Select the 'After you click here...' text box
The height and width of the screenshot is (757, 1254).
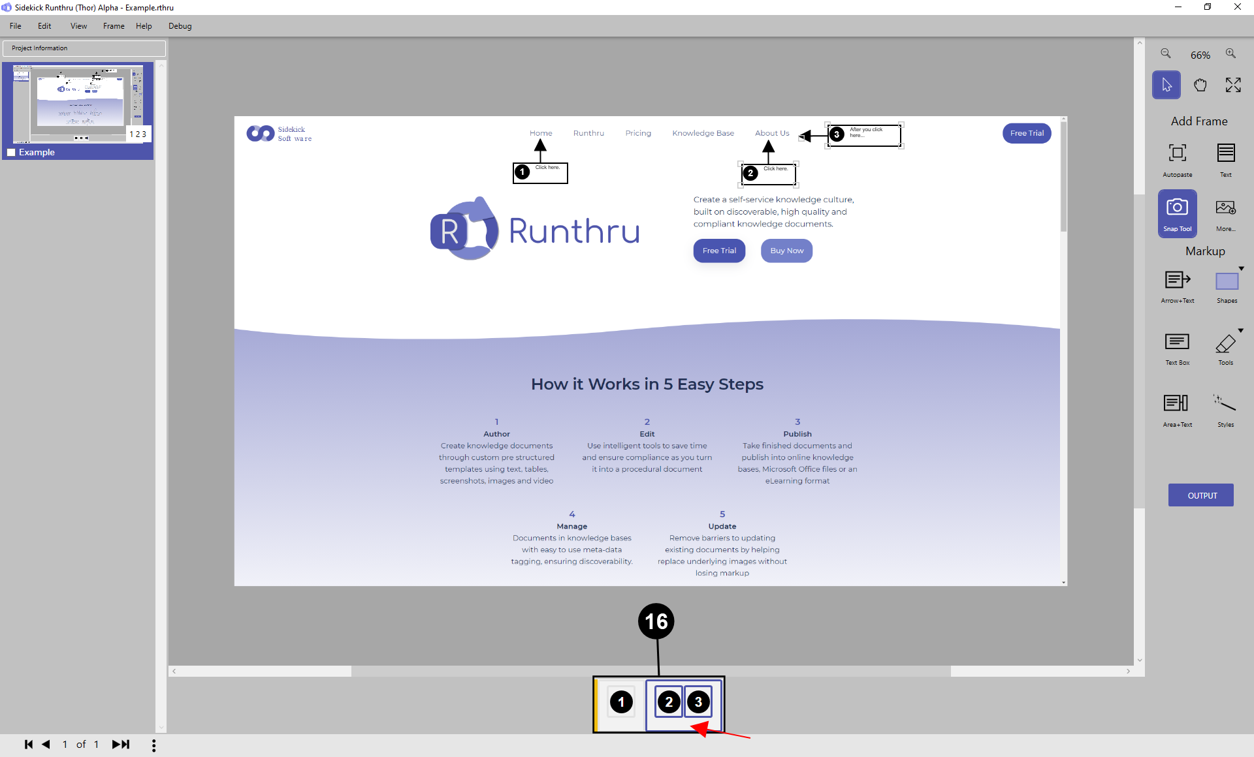[865, 135]
